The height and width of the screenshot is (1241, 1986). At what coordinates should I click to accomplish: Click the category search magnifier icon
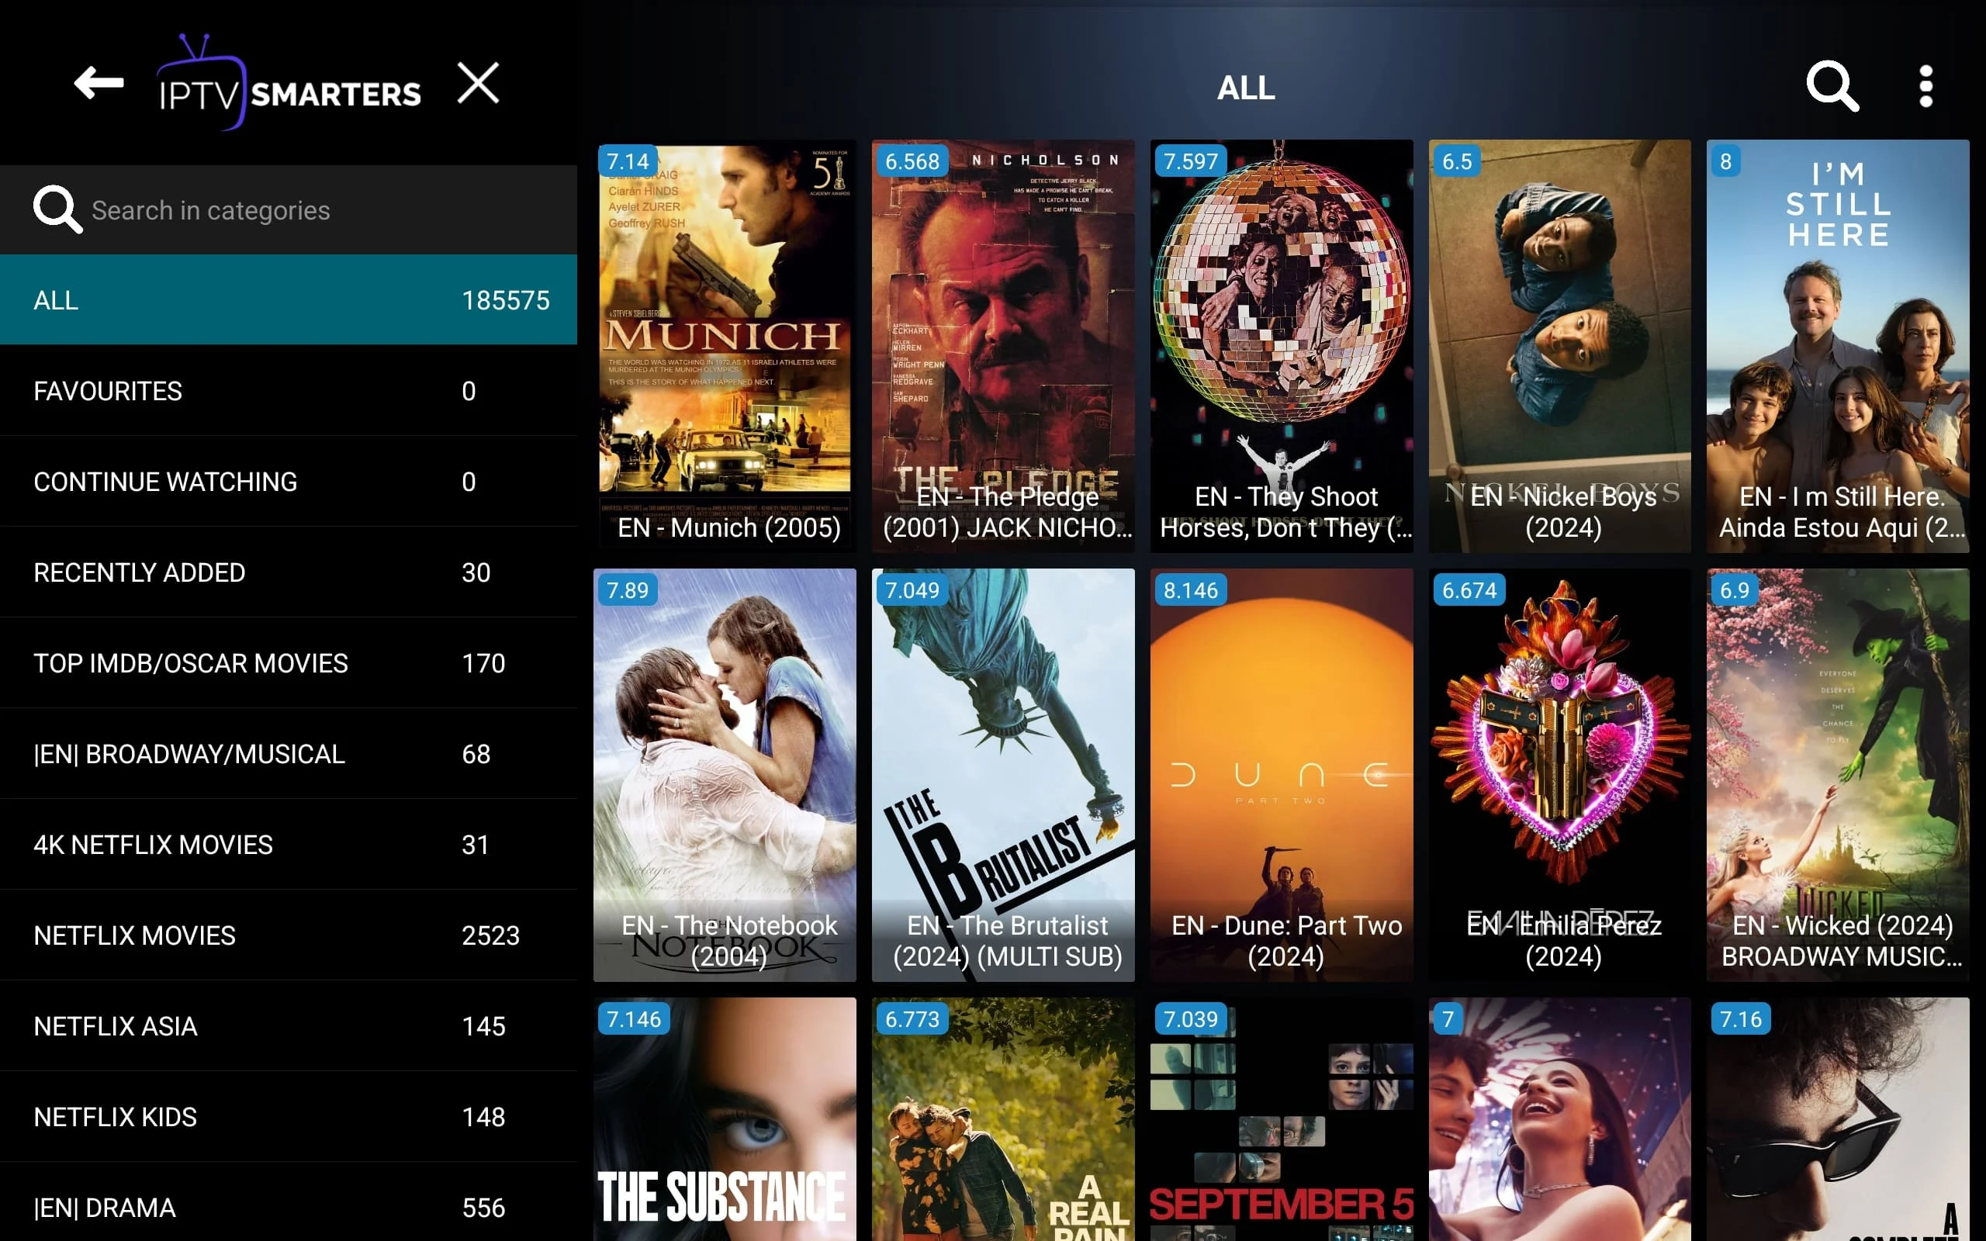click(x=57, y=209)
